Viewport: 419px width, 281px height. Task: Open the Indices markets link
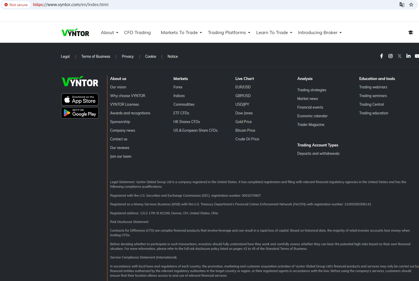point(179,96)
